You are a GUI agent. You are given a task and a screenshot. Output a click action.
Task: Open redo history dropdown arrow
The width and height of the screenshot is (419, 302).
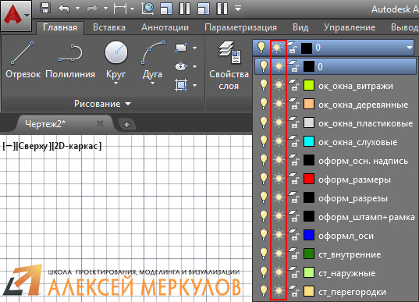tap(106, 9)
